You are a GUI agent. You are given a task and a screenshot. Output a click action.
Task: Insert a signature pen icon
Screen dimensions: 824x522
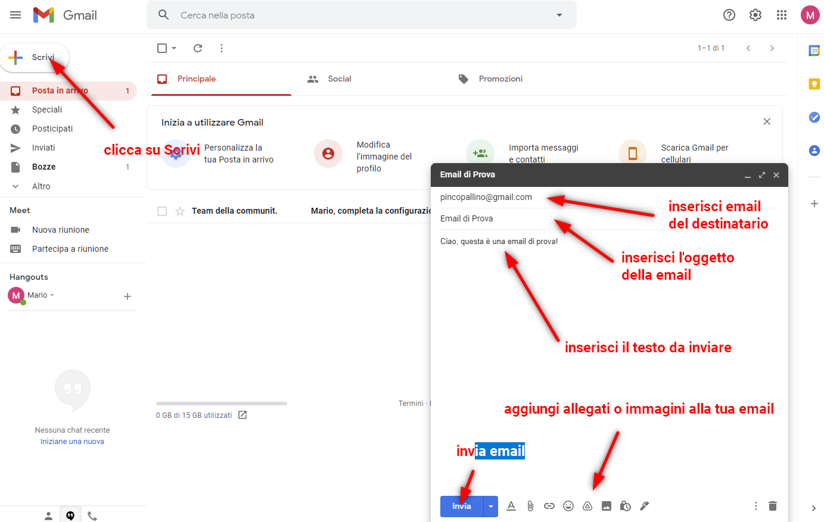pyautogui.click(x=645, y=506)
